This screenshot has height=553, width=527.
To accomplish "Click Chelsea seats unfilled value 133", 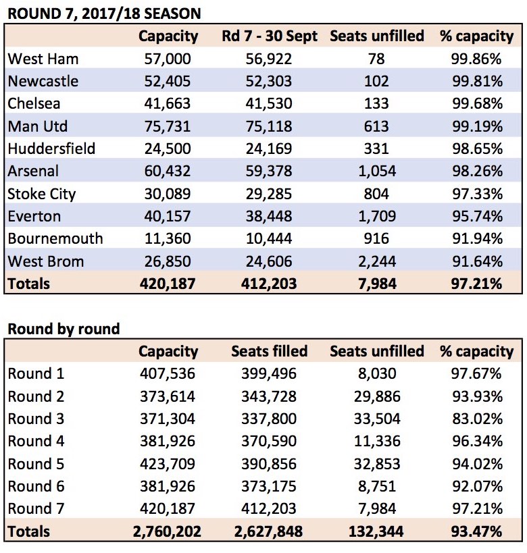I will pos(376,104).
